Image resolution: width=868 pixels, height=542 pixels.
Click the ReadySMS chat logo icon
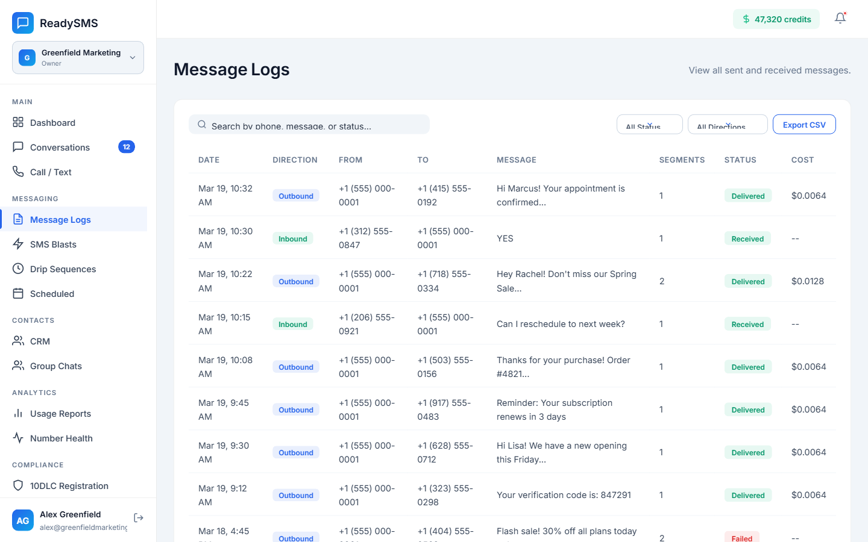pos(23,23)
